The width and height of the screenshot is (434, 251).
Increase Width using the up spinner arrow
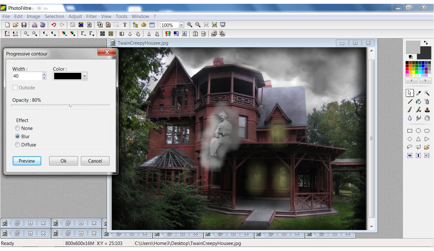pos(44,74)
